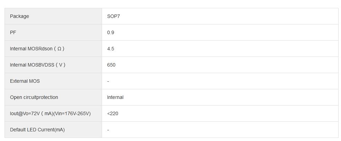The image size is (341, 141).
Task: Click the Open circuitprotection label
Action: (x=34, y=97)
